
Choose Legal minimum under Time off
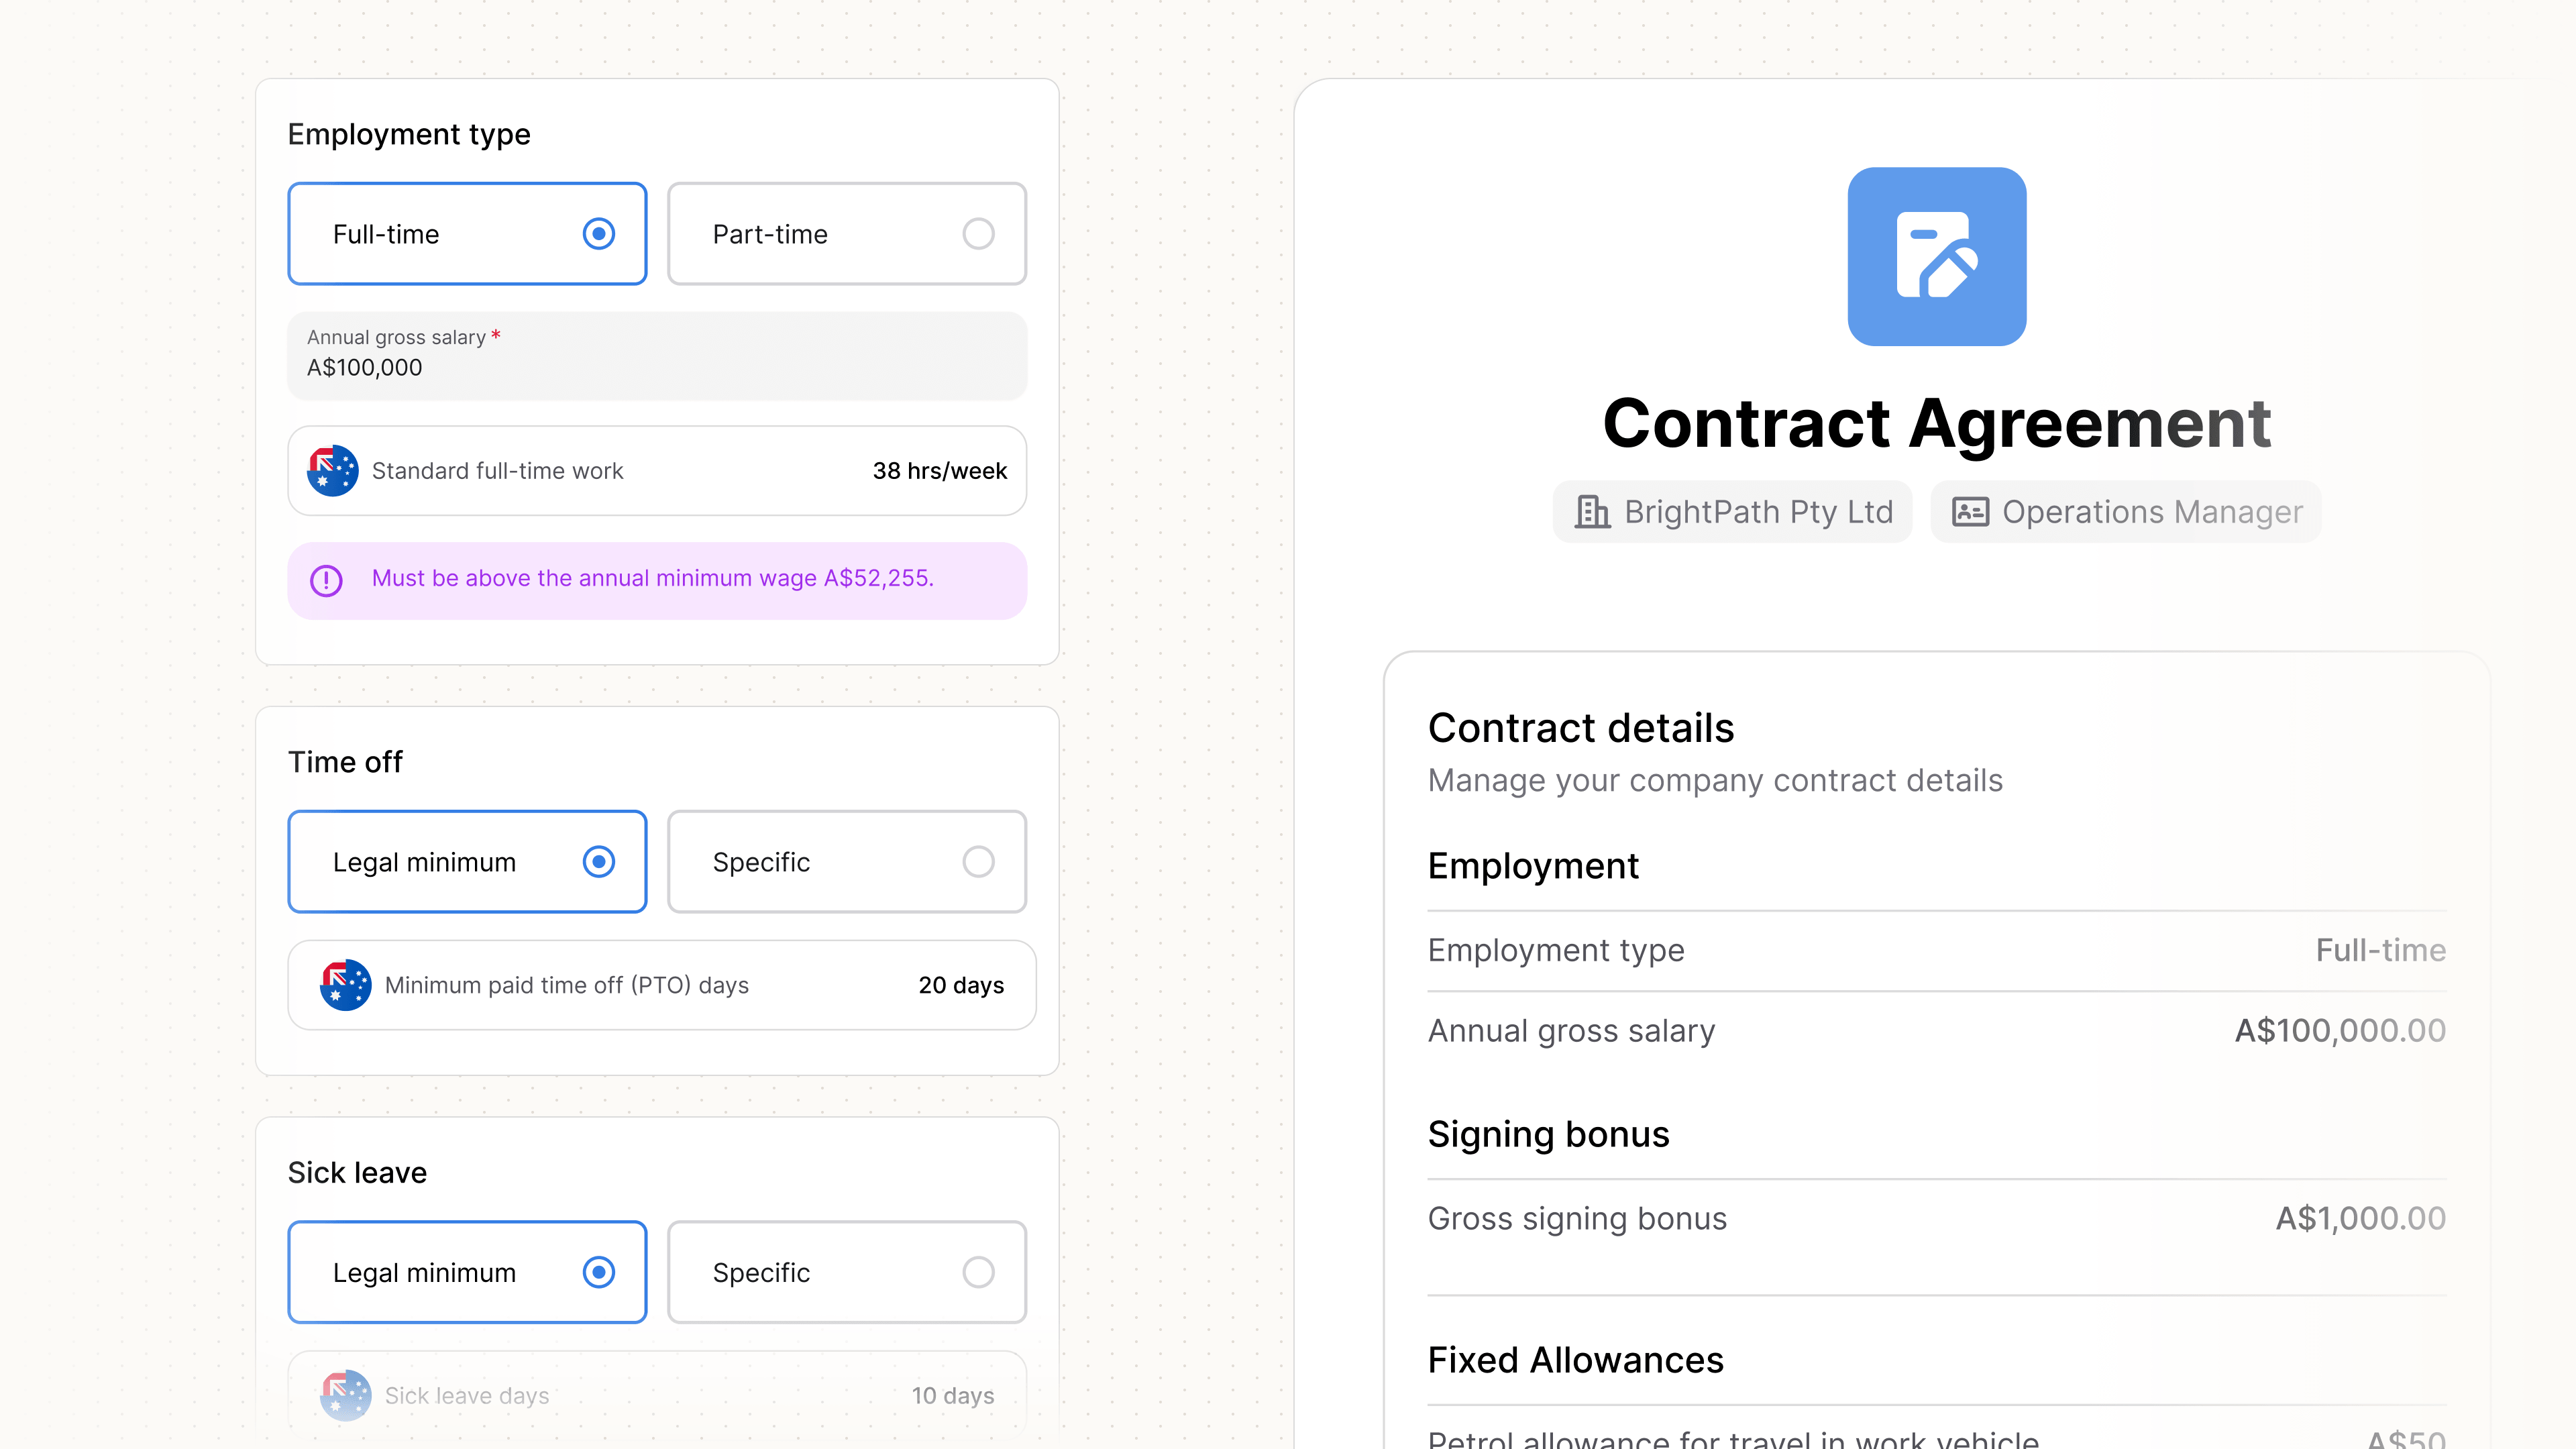[x=467, y=862]
